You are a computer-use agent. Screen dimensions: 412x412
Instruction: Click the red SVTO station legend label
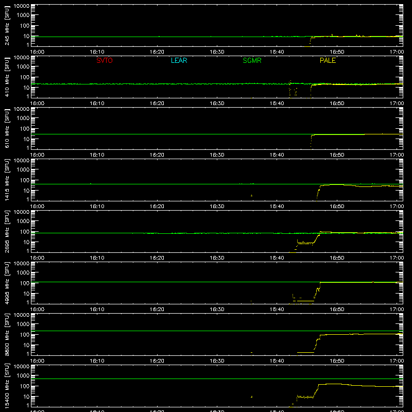click(x=105, y=60)
